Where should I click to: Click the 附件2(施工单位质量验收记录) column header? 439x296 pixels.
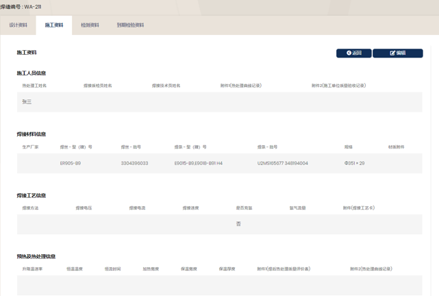[338, 86]
